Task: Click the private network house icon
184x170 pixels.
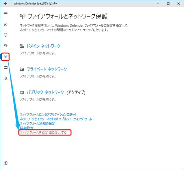Action: 22,69
